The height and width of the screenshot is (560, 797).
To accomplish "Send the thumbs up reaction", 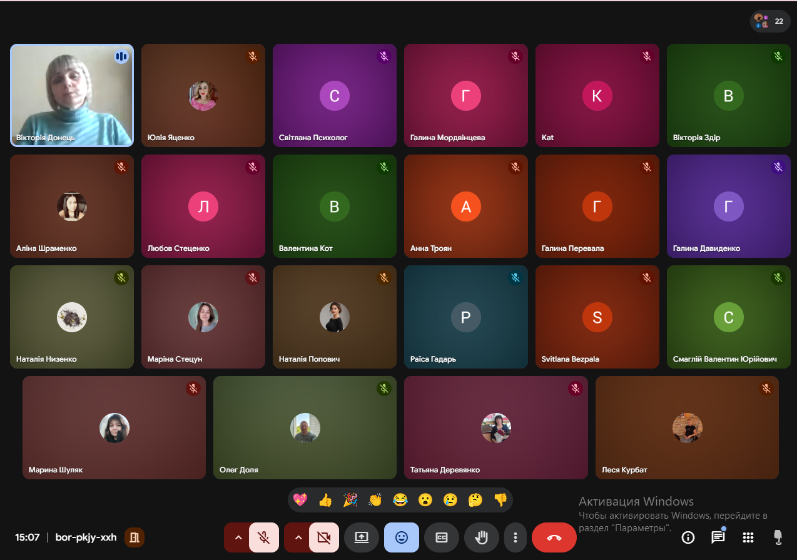I will click(325, 500).
